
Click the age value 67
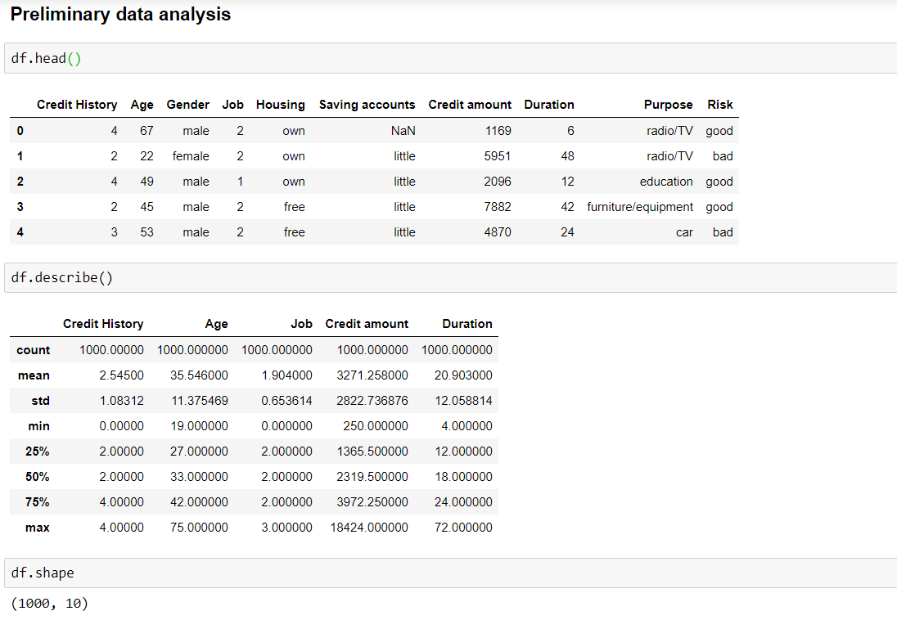pos(146,131)
